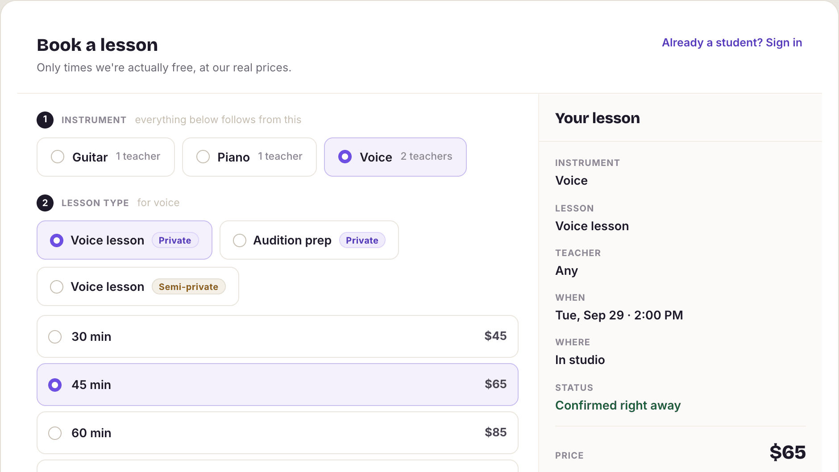Click the $65 total price in summary
This screenshot has width=839, height=472.
(788, 452)
